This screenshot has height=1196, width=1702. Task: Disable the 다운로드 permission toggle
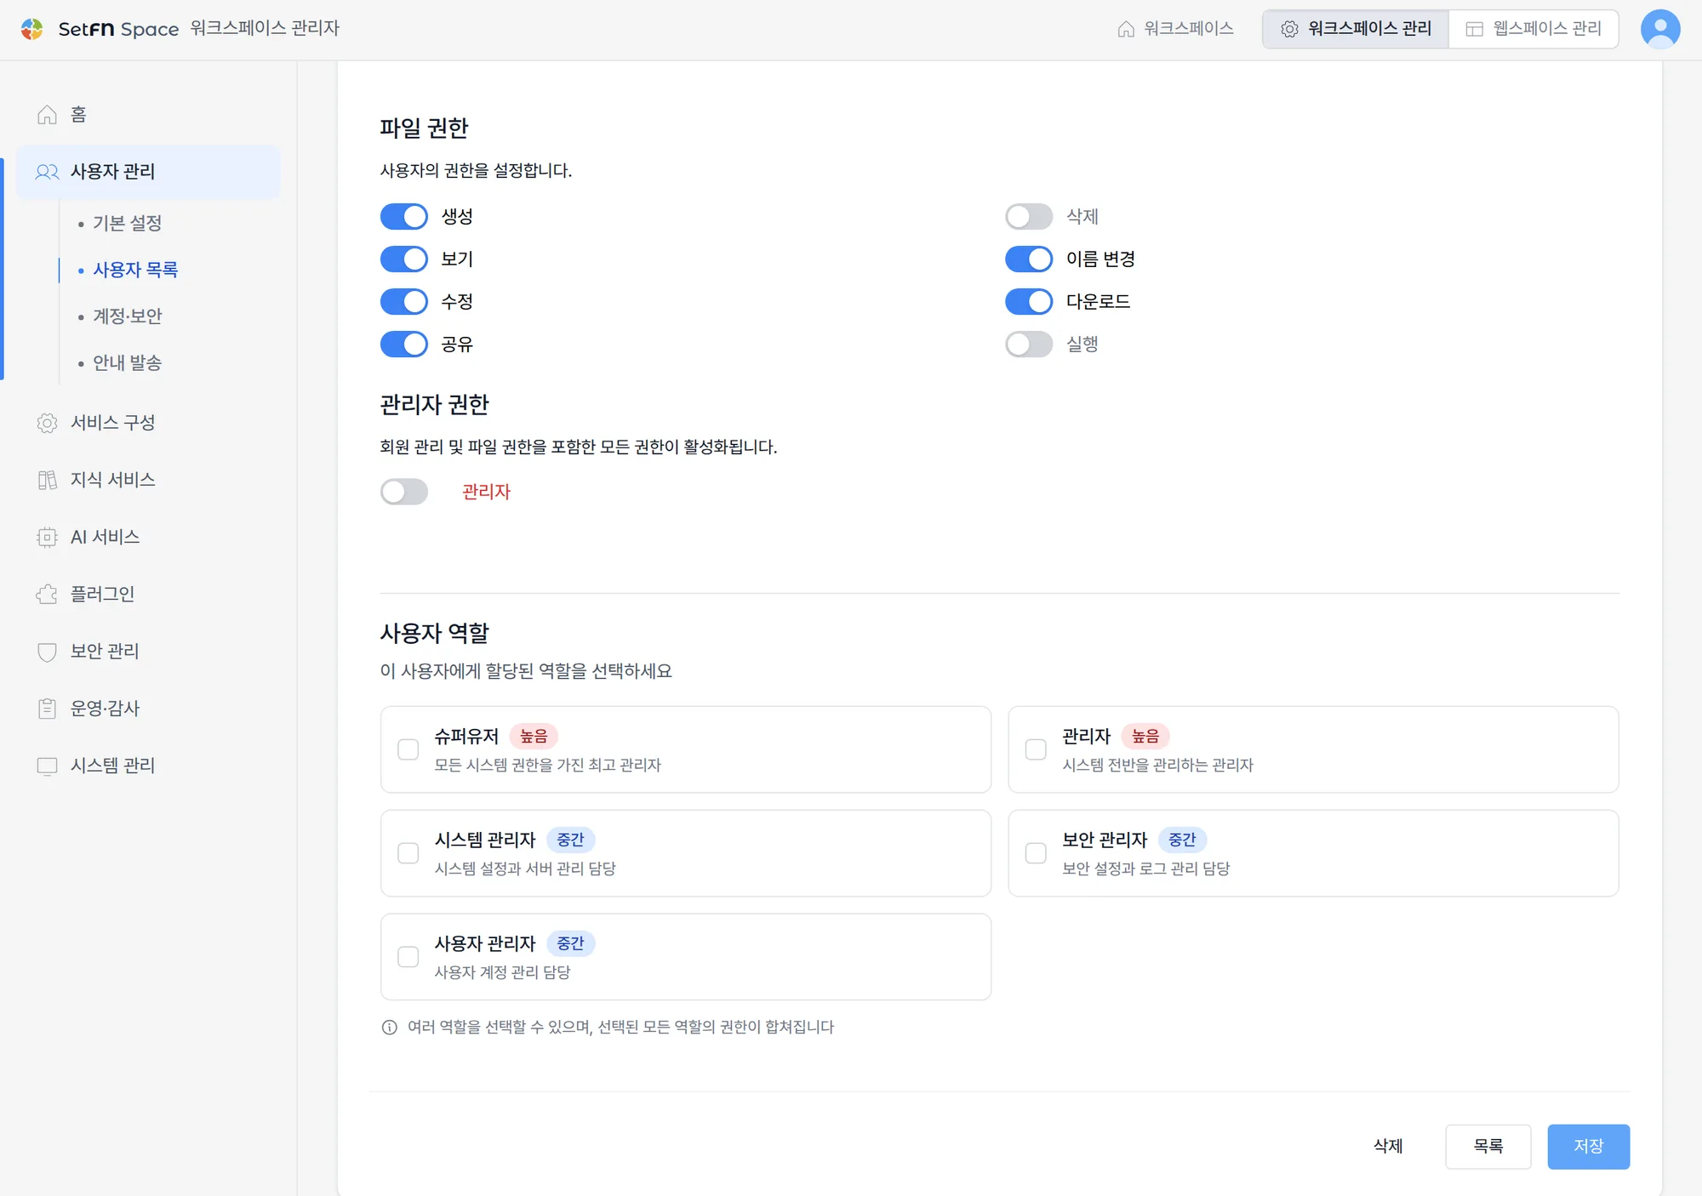pos(1029,302)
